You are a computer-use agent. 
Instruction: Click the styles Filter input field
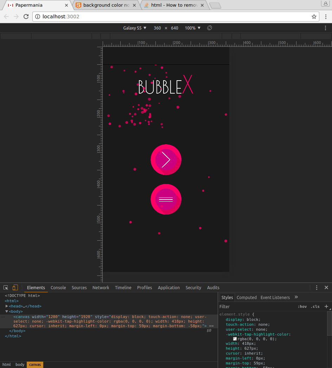(257, 306)
